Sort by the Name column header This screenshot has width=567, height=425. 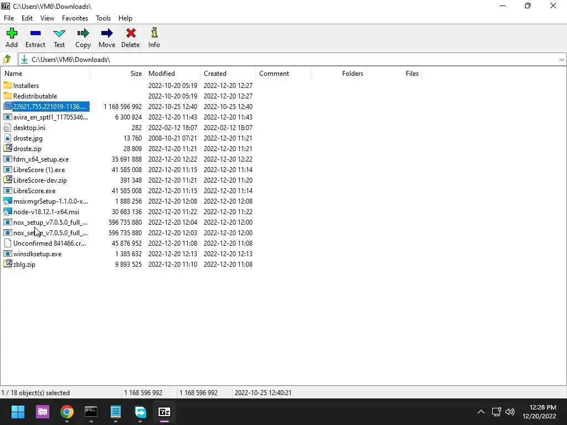pos(45,74)
